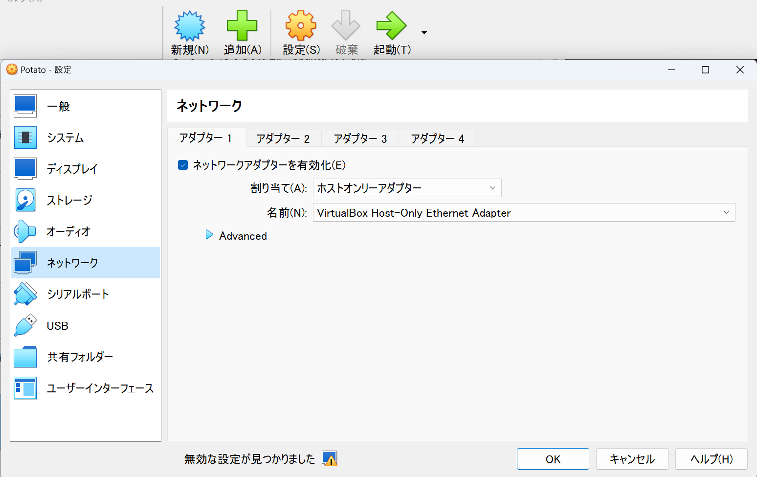
Task: Open the シリアルポート settings category
Action: click(x=86, y=294)
